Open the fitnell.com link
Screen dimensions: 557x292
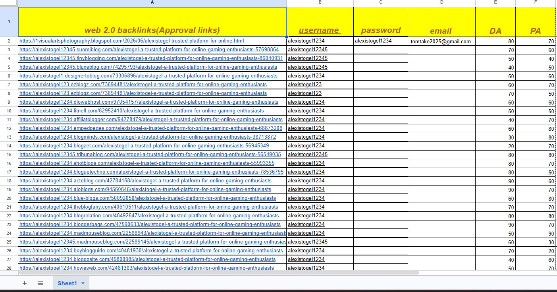click(x=142, y=111)
